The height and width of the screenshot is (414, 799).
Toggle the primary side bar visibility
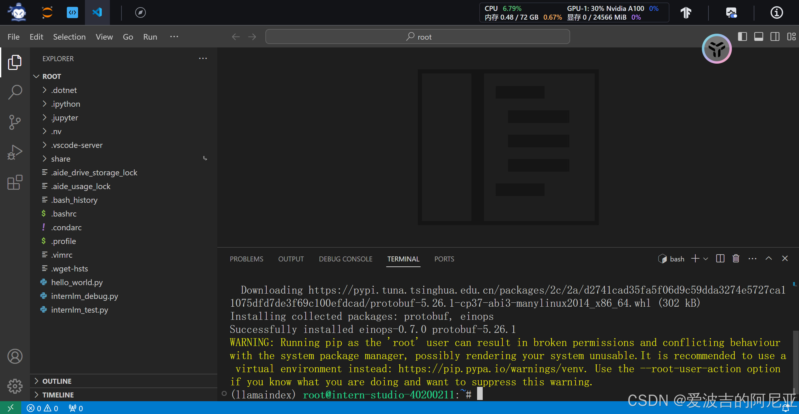coord(742,37)
